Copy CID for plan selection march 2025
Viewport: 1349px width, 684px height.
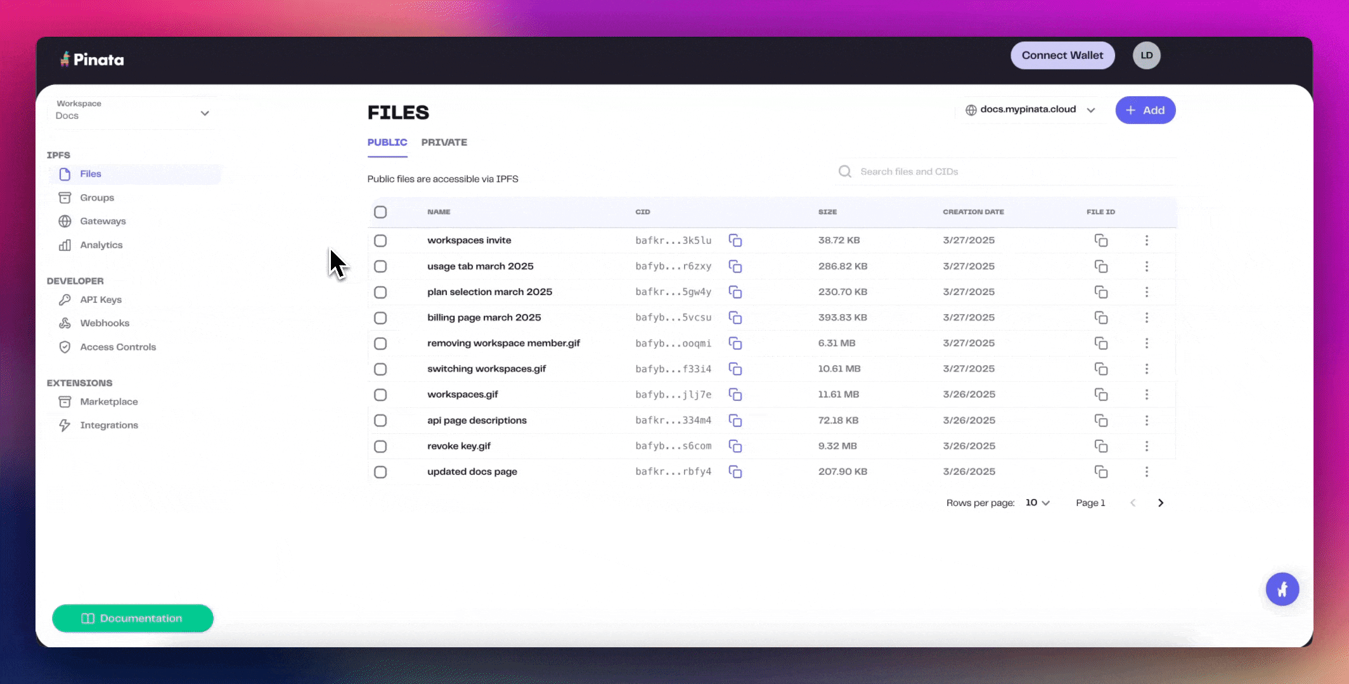(735, 292)
